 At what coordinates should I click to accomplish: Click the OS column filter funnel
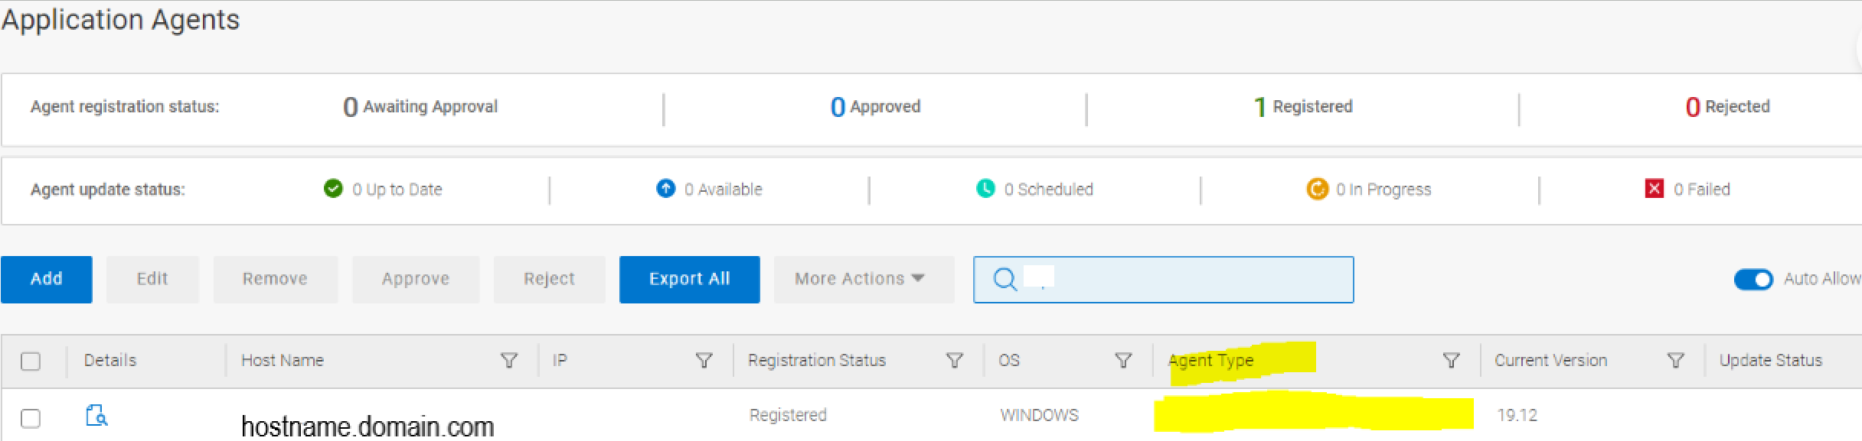1123,360
